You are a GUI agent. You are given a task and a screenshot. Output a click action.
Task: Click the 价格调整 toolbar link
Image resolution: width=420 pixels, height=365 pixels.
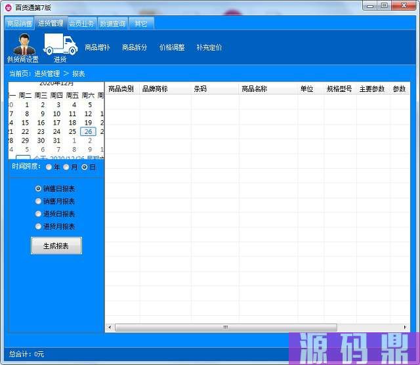[172, 47]
